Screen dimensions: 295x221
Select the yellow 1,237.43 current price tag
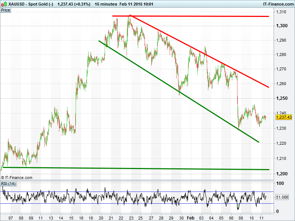coord(284,117)
